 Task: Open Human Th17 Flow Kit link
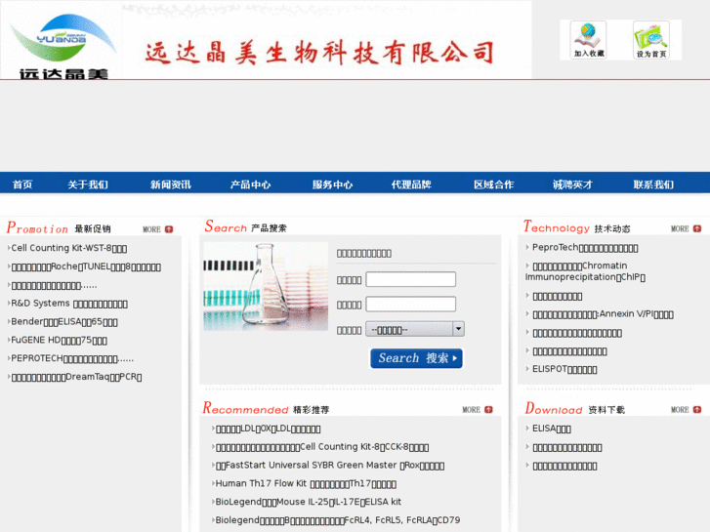(x=306, y=483)
